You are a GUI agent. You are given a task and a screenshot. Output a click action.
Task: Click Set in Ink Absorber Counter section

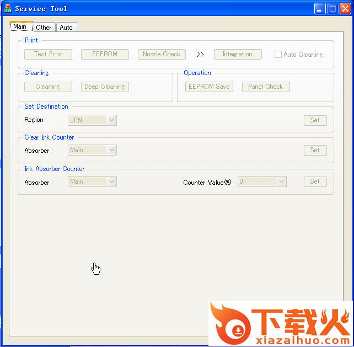[315, 181]
